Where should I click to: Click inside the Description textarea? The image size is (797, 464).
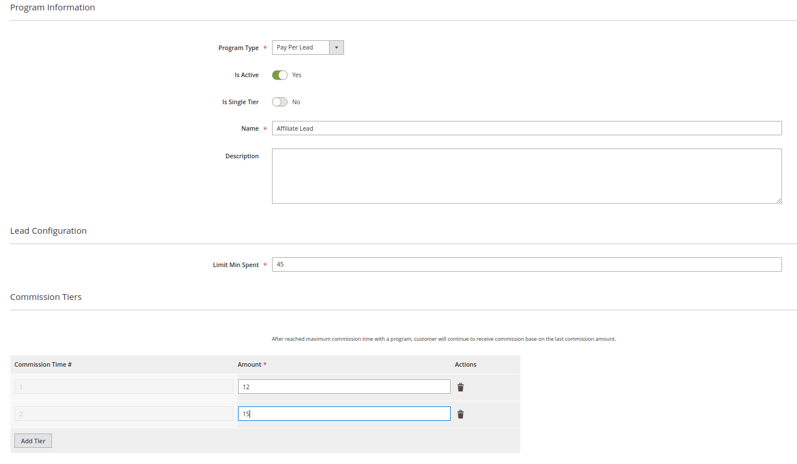[527, 176]
